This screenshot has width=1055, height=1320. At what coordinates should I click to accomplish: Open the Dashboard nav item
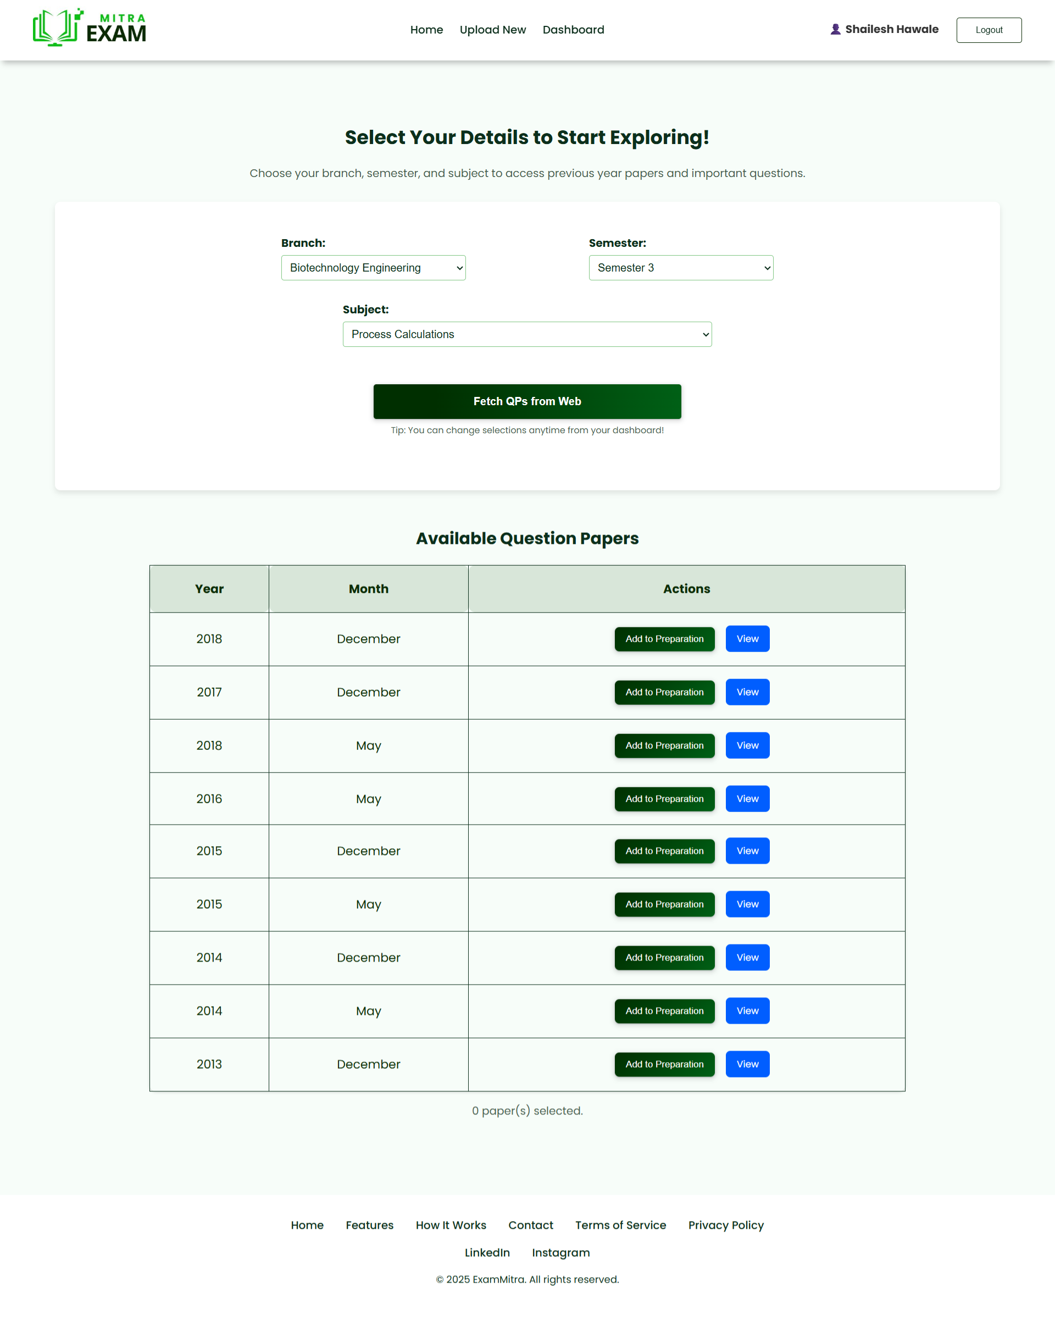573,30
